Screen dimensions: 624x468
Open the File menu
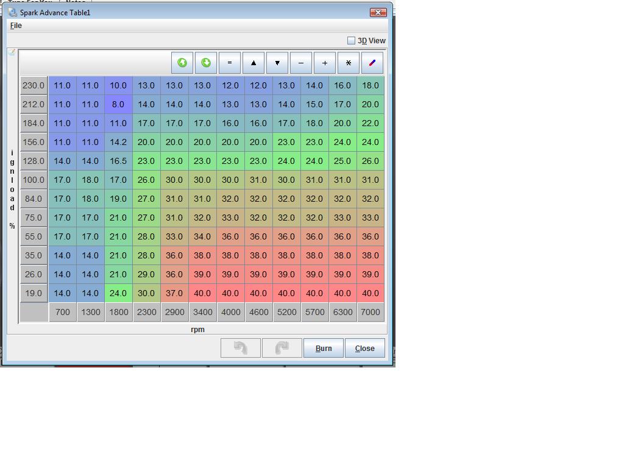16,26
